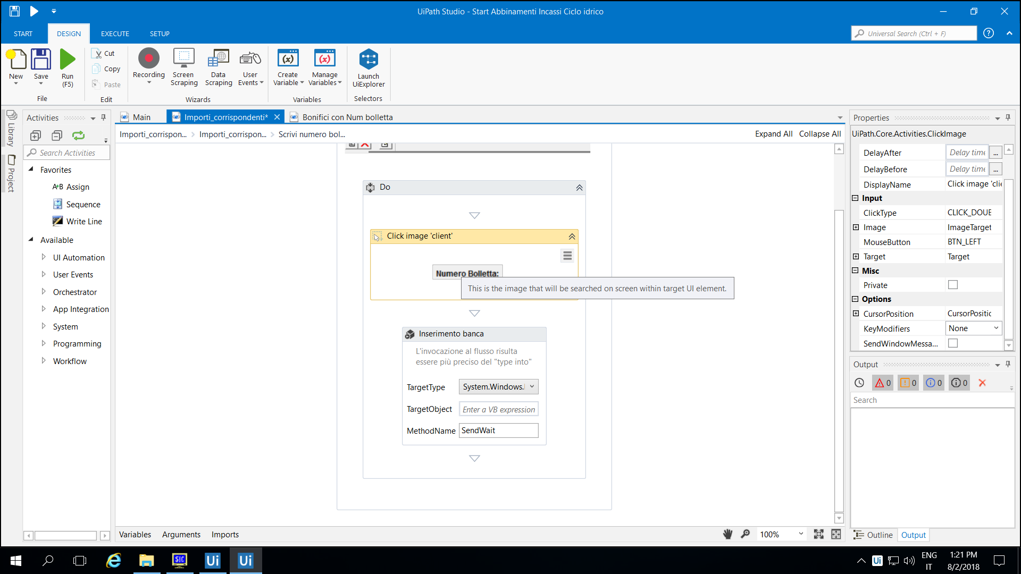Click the Expand All link

pyautogui.click(x=773, y=133)
